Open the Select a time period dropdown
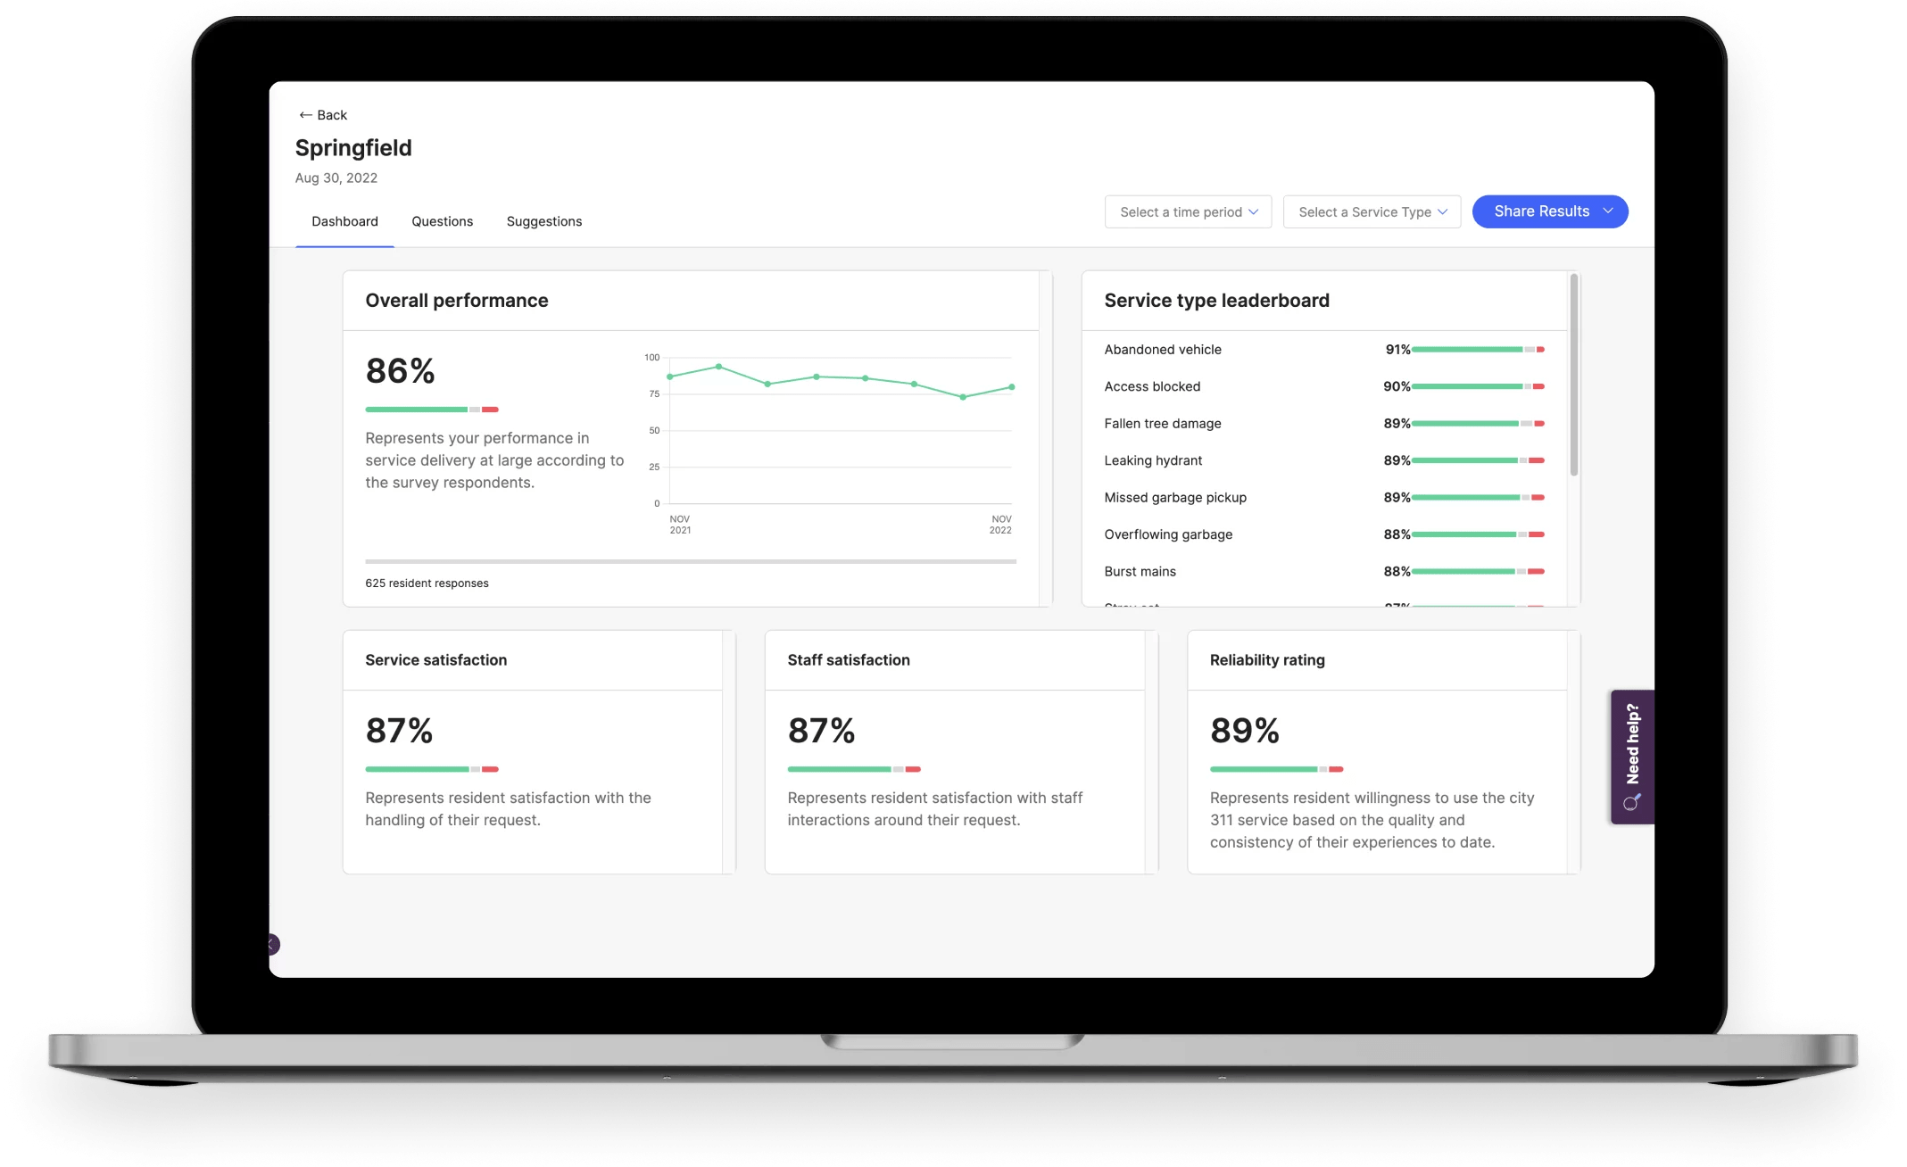 1188,212
